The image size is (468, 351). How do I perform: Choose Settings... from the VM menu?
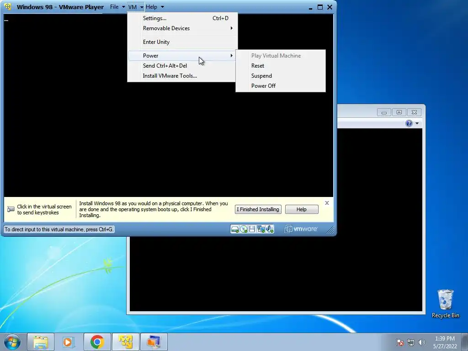182,18
